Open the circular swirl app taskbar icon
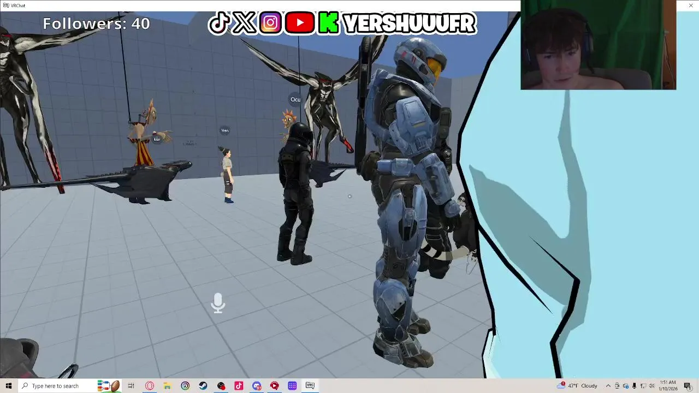This screenshot has width=699, height=393. [185, 386]
